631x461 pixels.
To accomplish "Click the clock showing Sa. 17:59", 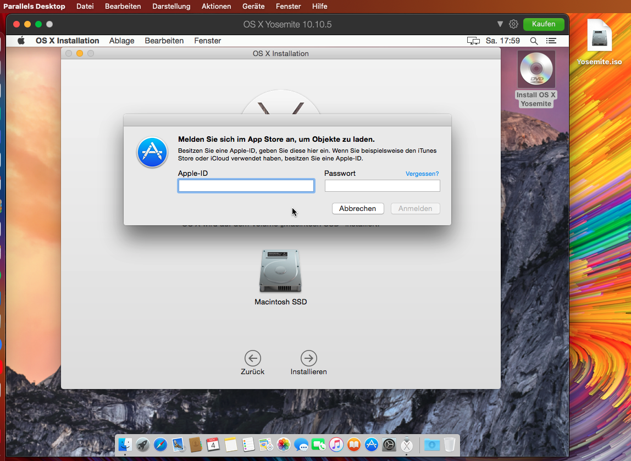I will (502, 41).
